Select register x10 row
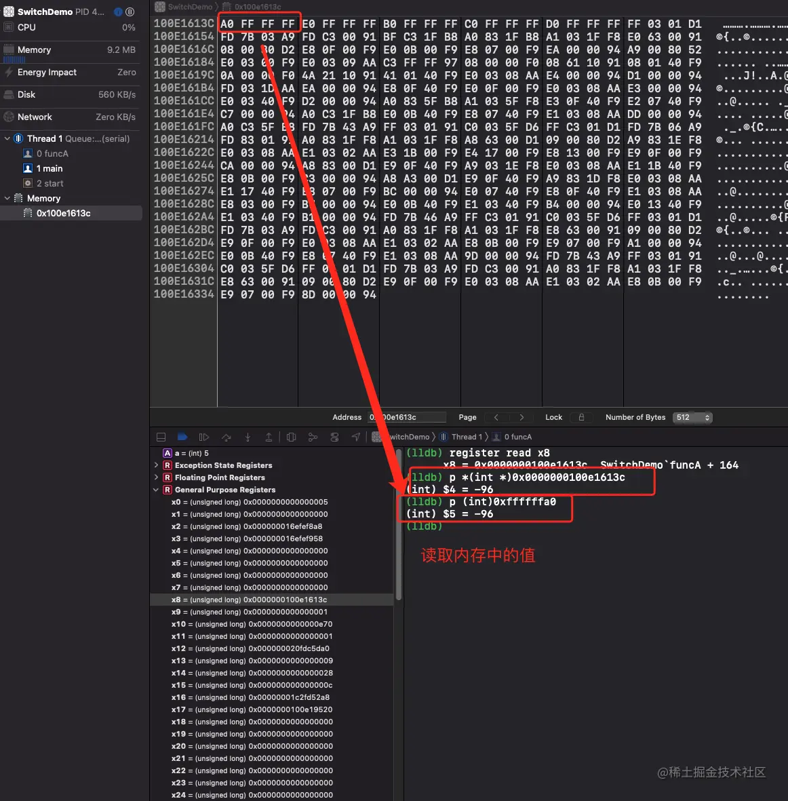 [273, 624]
